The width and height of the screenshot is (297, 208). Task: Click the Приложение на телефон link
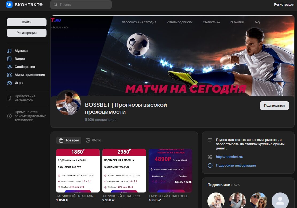point(25,98)
